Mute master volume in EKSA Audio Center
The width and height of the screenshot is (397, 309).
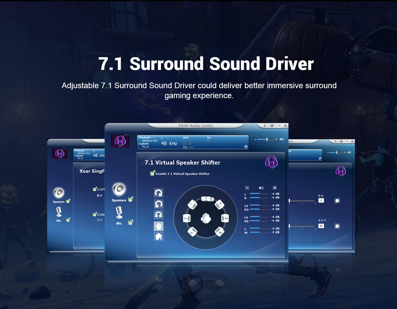click(282, 139)
